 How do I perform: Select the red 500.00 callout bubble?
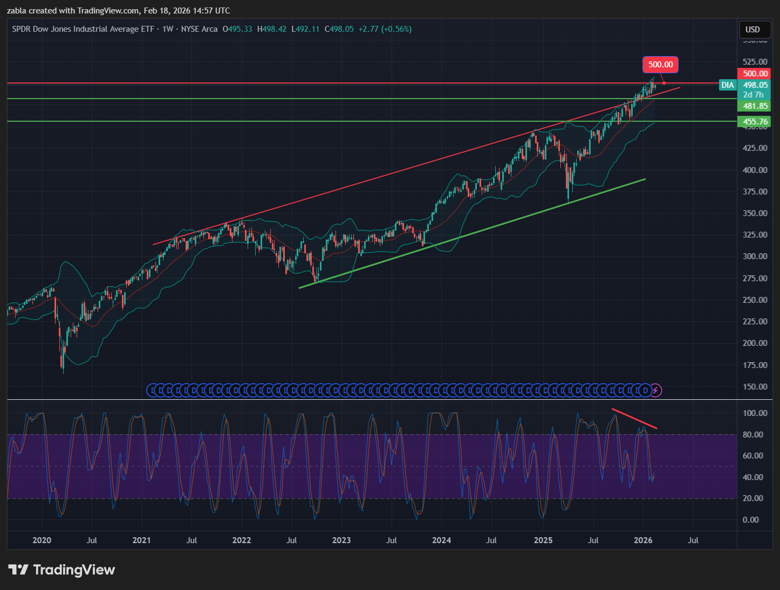(x=660, y=65)
